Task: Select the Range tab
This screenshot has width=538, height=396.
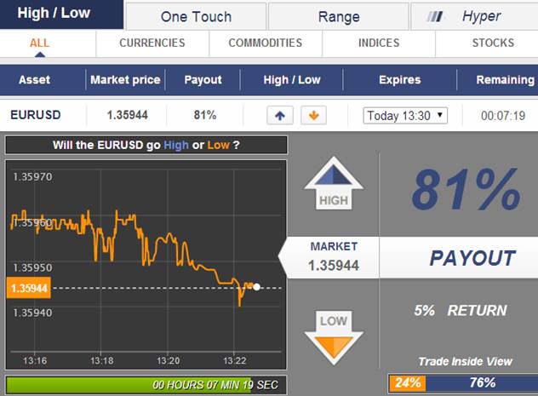Action: point(338,16)
